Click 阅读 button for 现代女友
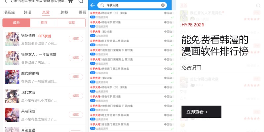This screenshot has width=264, height=132. click(76, 96)
